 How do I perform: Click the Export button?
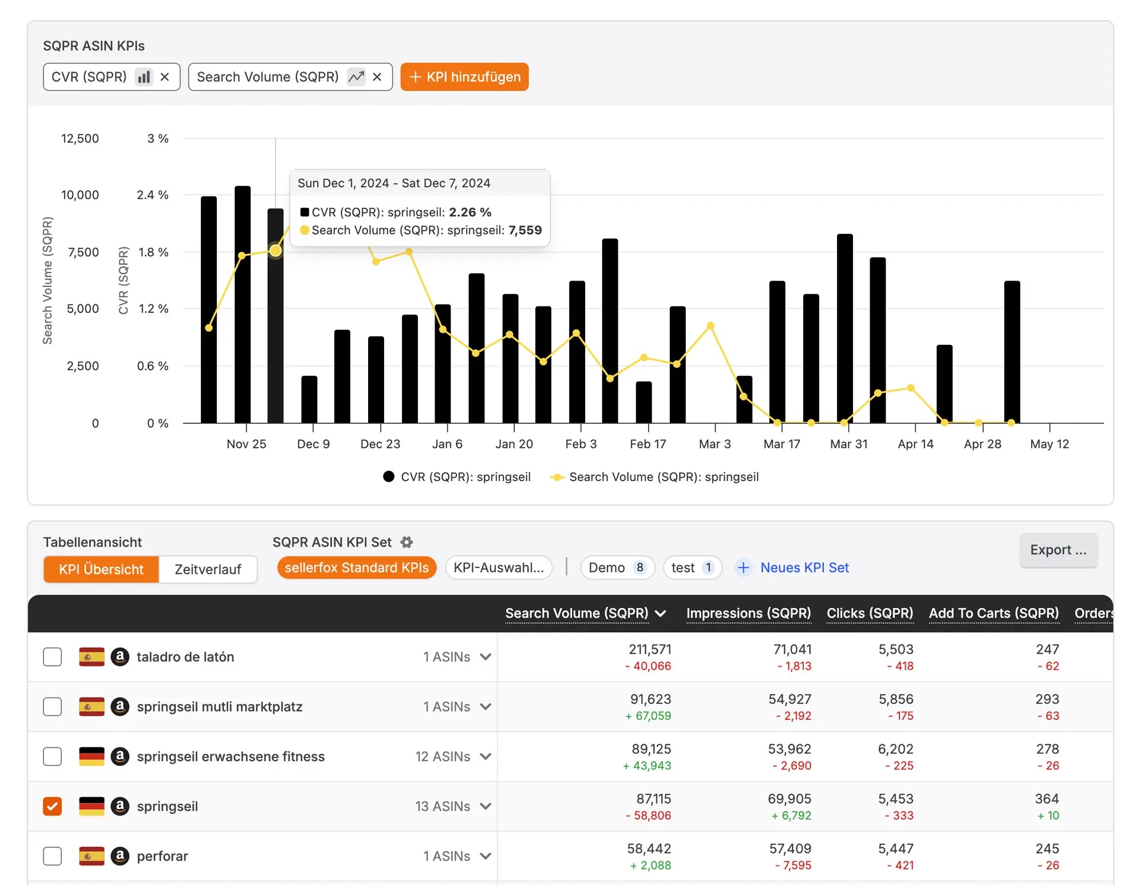click(x=1058, y=550)
